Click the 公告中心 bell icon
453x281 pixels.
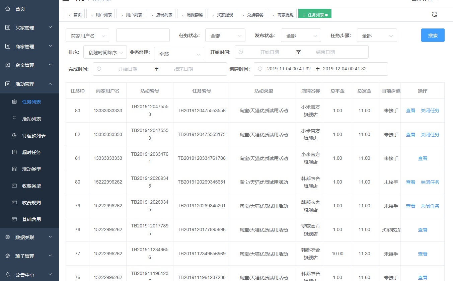click(x=8, y=275)
